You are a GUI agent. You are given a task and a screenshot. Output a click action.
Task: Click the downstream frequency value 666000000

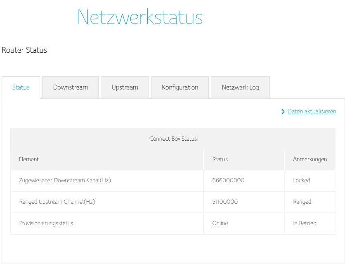pyautogui.click(x=228, y=181)
